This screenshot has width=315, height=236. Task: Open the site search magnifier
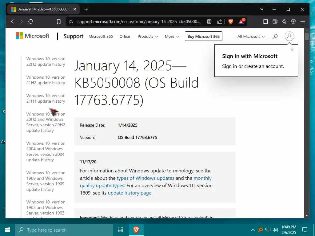tap(275, 36)
